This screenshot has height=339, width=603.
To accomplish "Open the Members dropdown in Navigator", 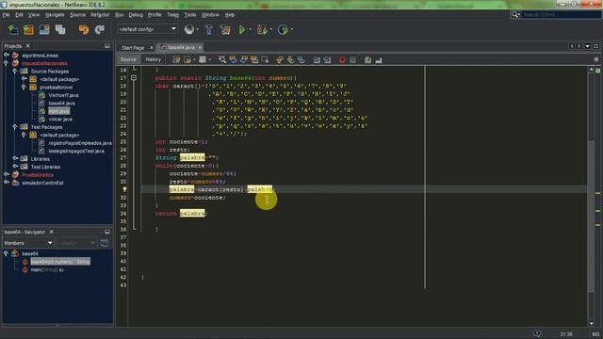I will pos(28,243).
